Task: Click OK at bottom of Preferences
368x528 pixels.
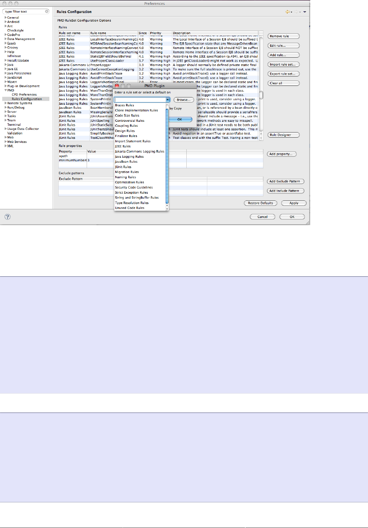Action: click(292, 217)
